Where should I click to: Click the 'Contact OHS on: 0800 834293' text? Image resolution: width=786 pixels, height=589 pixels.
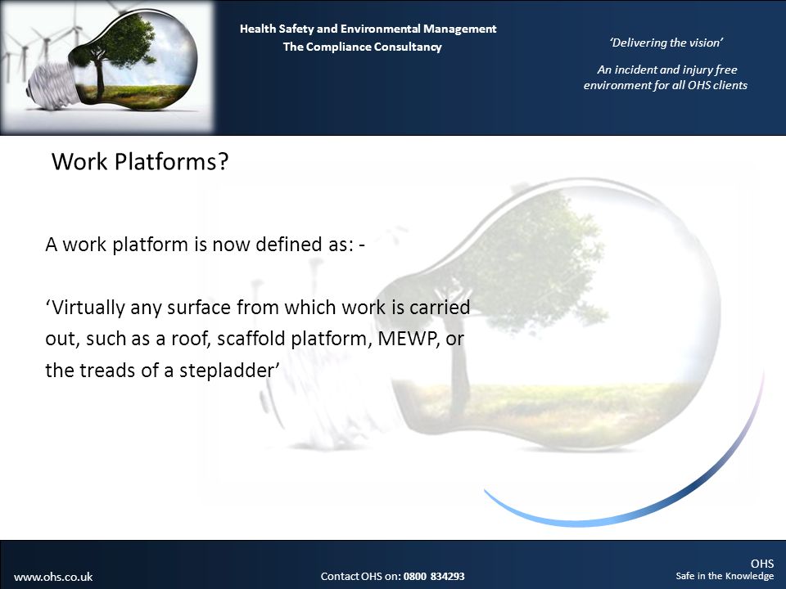click(x=392, y=577)
